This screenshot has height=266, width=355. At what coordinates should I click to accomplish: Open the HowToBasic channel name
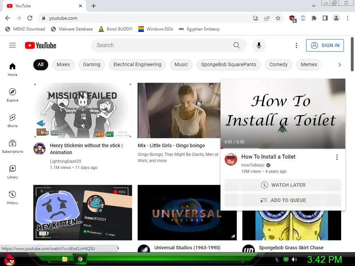click(x=253, y=165)
